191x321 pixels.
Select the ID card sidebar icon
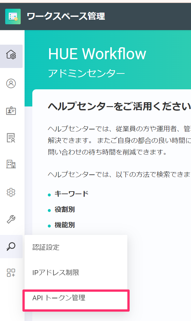tap(11, 111)
